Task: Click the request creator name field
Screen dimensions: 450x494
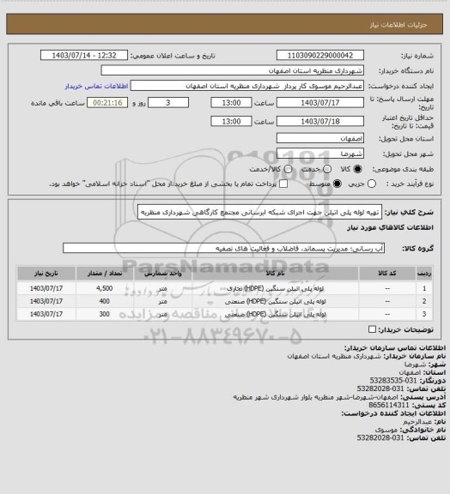Action: [247, 86]
